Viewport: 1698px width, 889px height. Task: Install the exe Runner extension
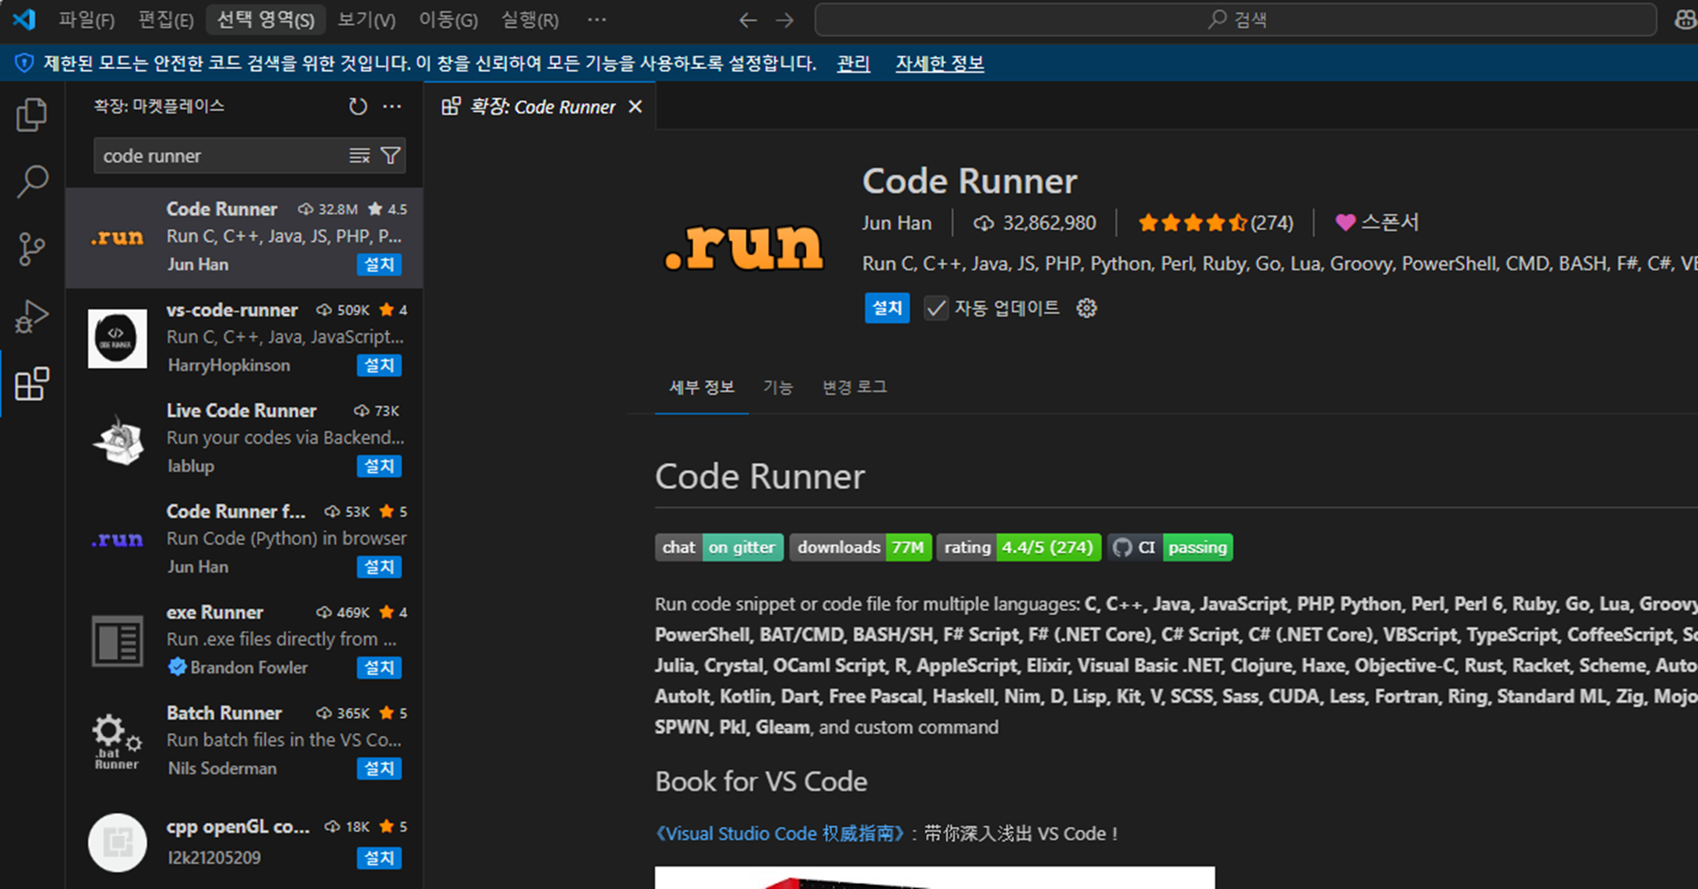[380, 667]
